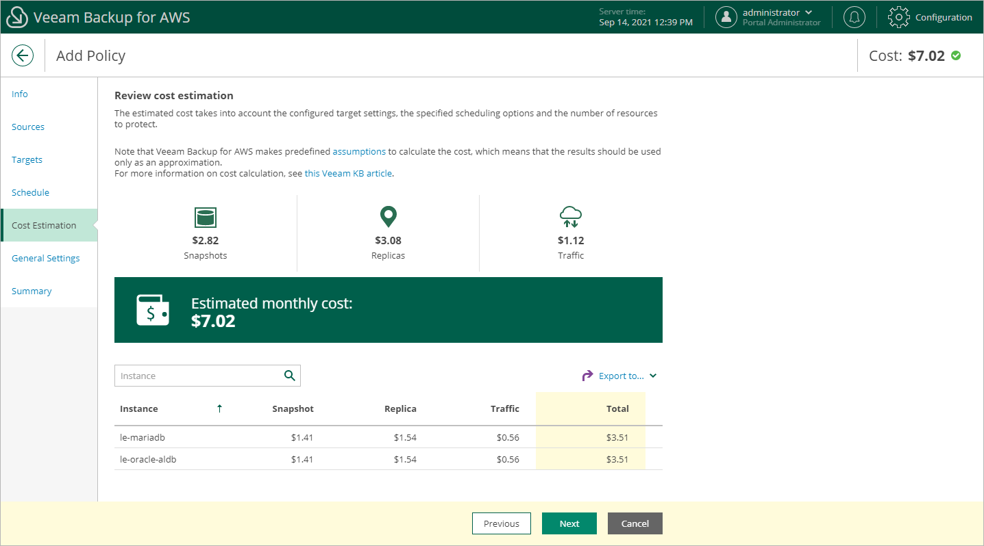Open Configuration settings label
This screenshot has width=984, height=546.
click(944, 17)
